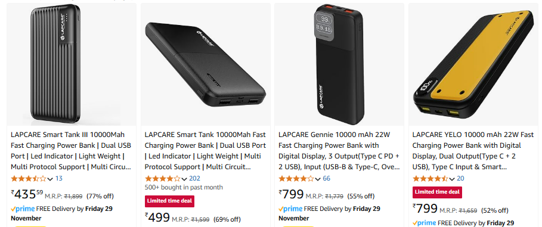
Task: Click Limited time deal badge above ₹499
Action: tap(169, 201)
